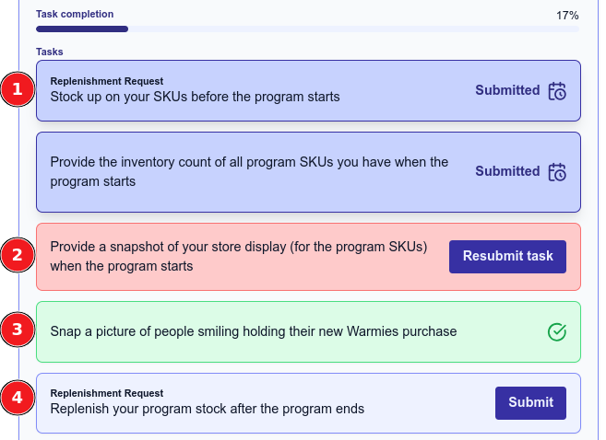The image size is (606, 440).
Task: Click the Submitted status on the stock-up task
Action: pyautogui.click(x=507, y=90)
